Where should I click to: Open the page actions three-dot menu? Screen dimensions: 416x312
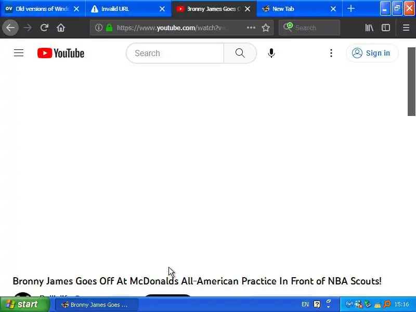(251, 28)
